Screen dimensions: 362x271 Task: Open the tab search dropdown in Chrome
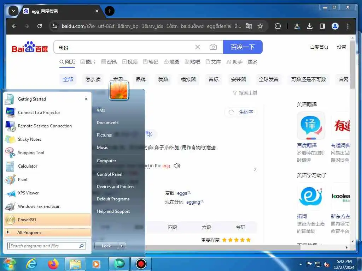pos(13,11)
